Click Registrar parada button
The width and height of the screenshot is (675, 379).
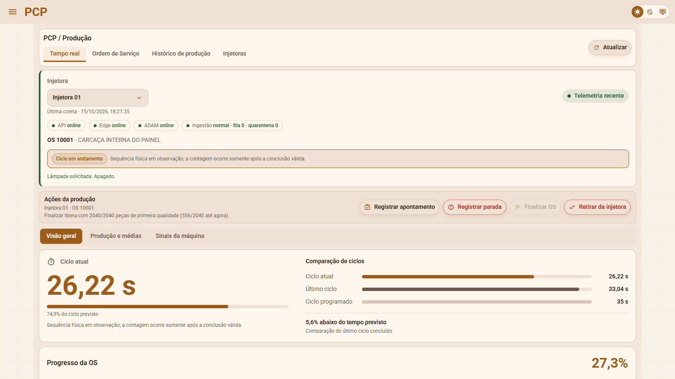coord(475,207)
